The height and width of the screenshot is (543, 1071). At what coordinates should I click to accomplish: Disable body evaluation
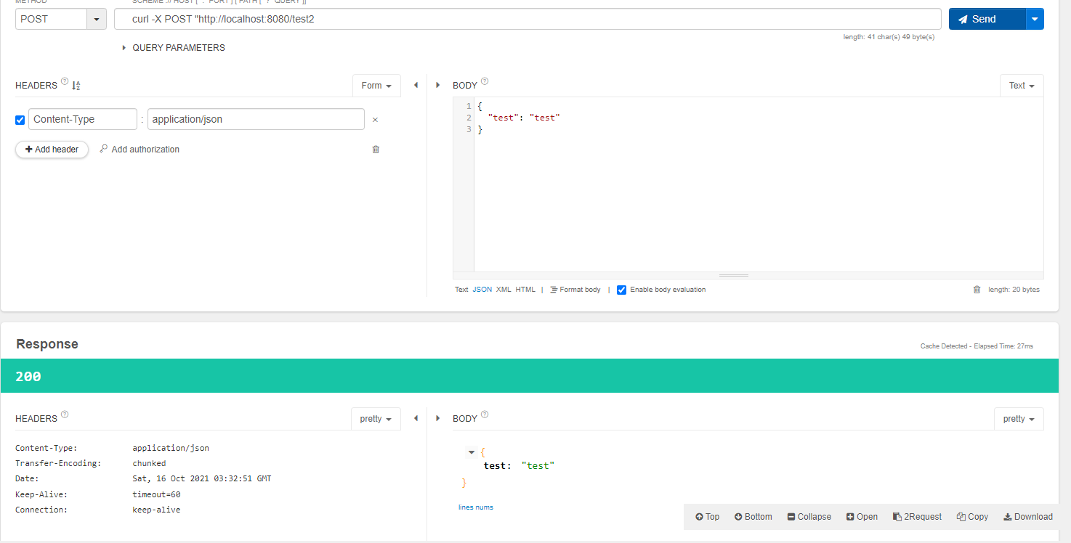click(622, 290)
